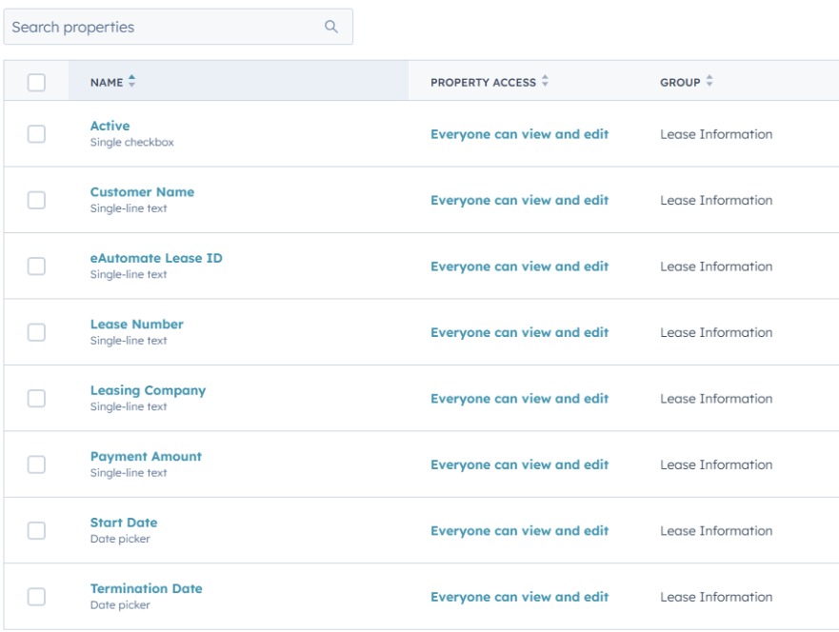839x632 pixels.
Task: Click Lease Information group in Termination Date row
Action: click(x=716, y=597)
